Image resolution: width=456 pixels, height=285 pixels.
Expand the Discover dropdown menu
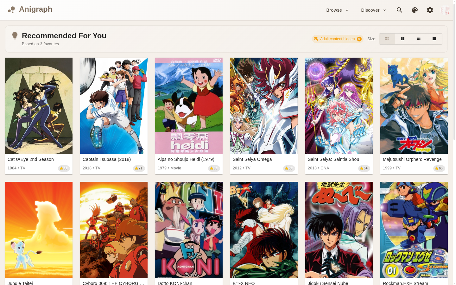coord(374,10)
